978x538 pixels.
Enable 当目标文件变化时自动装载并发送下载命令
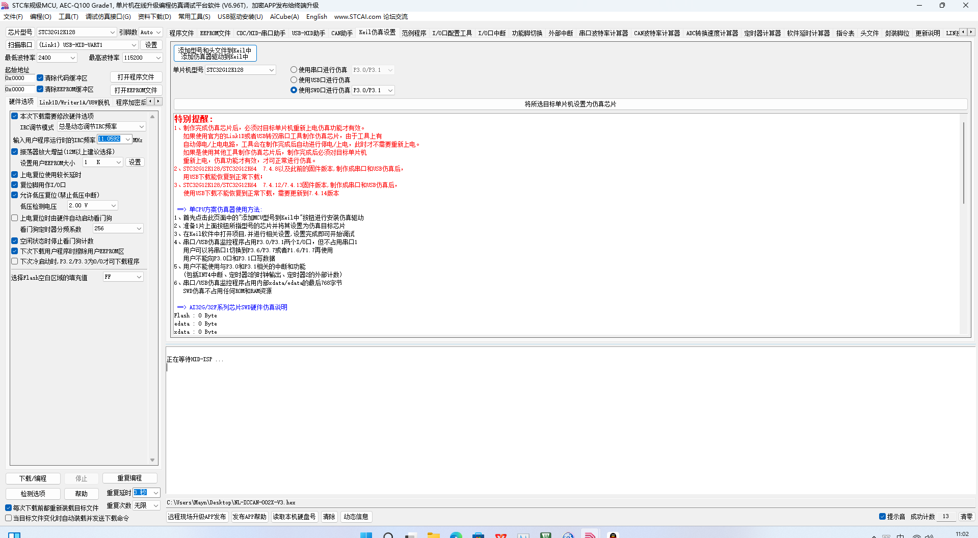tap(8, 518)
